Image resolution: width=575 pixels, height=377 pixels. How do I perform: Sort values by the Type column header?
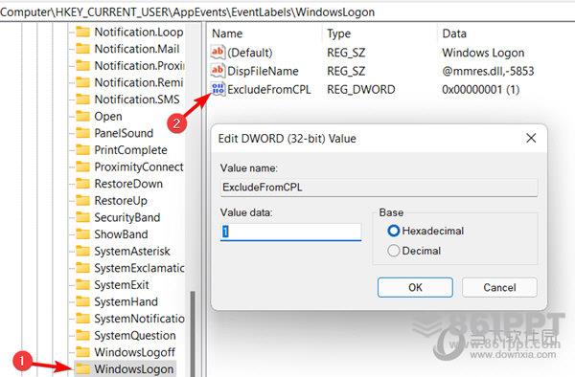point(339,33)
